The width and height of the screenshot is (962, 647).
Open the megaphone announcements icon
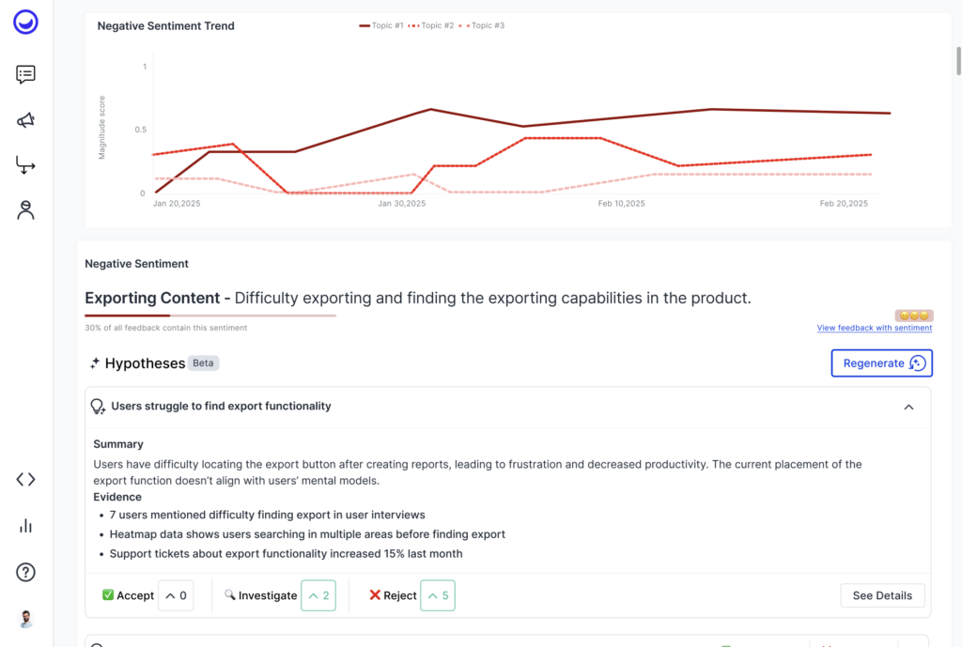[26, 120]
